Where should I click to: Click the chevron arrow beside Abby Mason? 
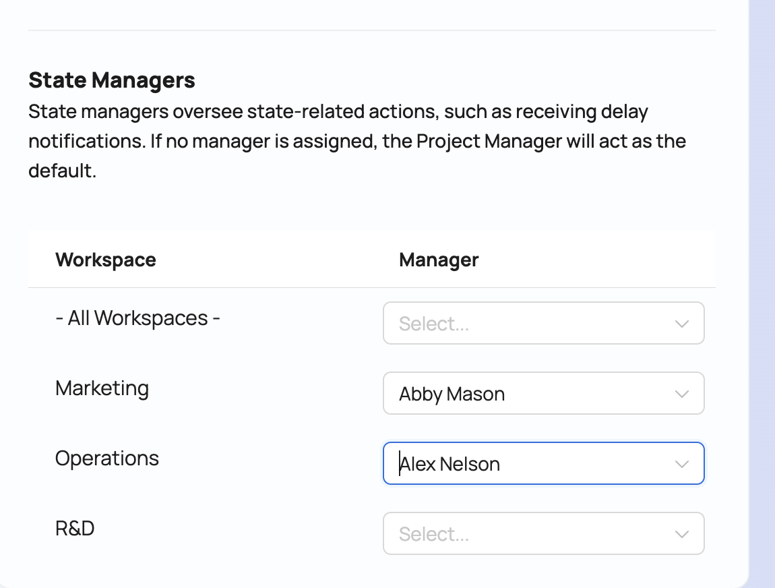coord(681,394)
